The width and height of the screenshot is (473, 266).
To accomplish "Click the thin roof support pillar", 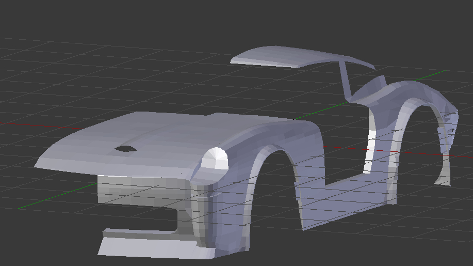I will [345, 79].
